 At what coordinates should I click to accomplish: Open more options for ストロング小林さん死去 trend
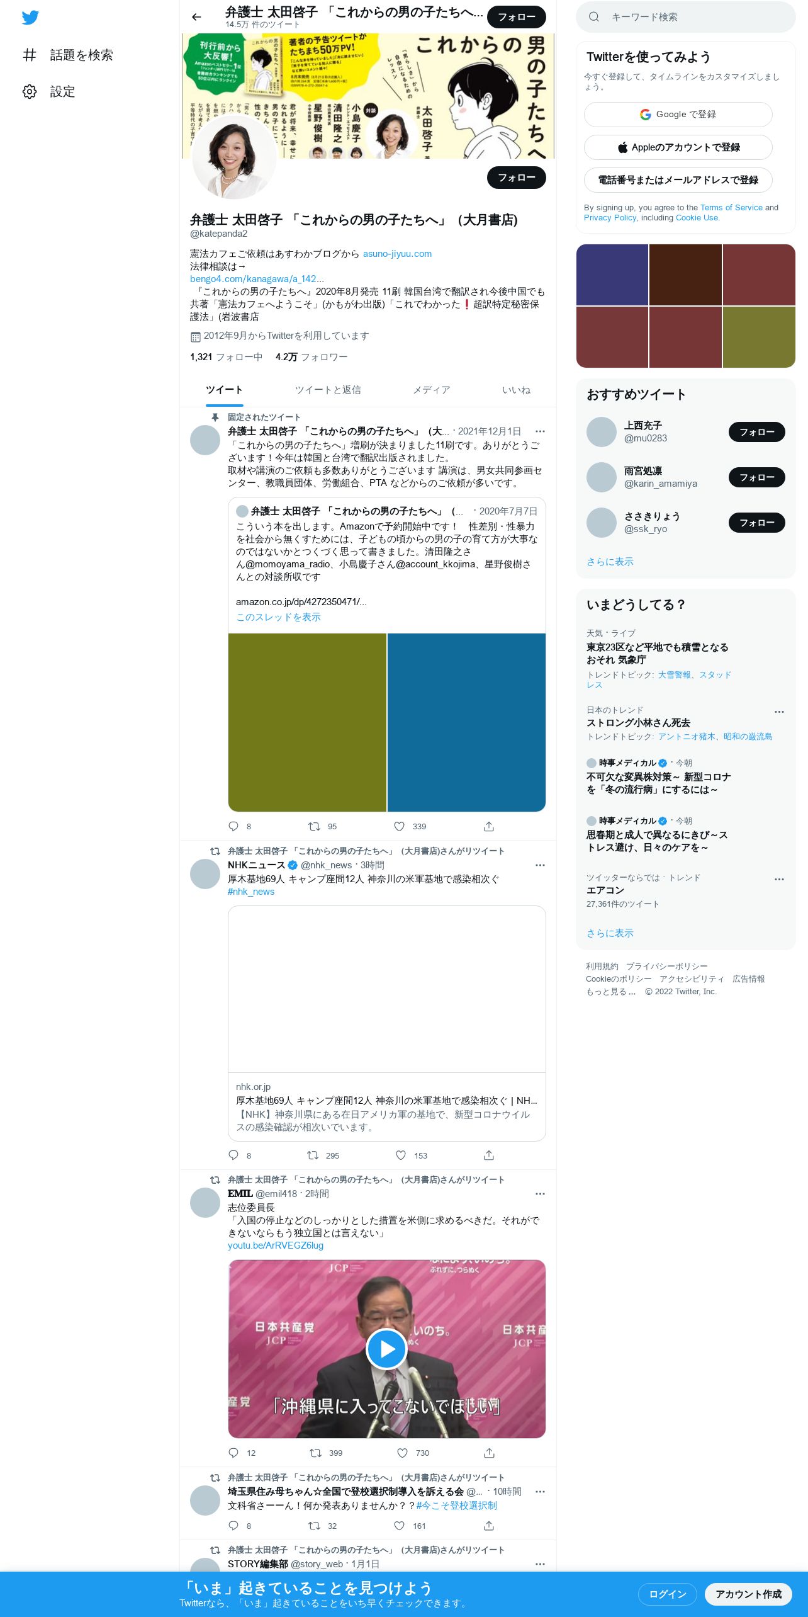[779, 712]
